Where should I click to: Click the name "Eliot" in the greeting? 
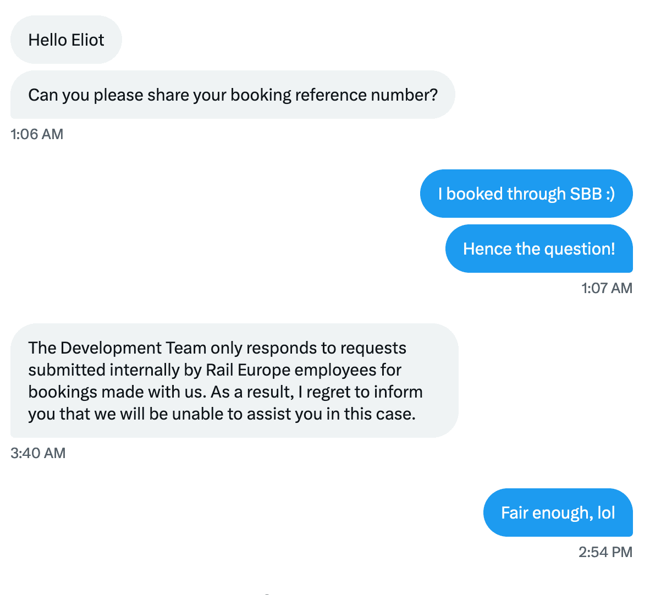87,40
